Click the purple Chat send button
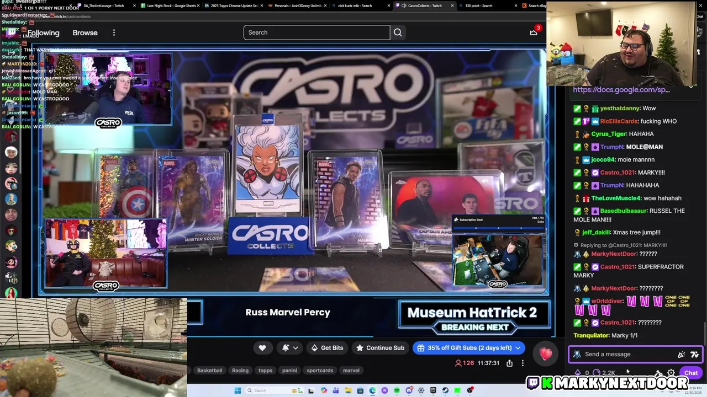This screenshot has height=397, width=707. coord(691,373)
